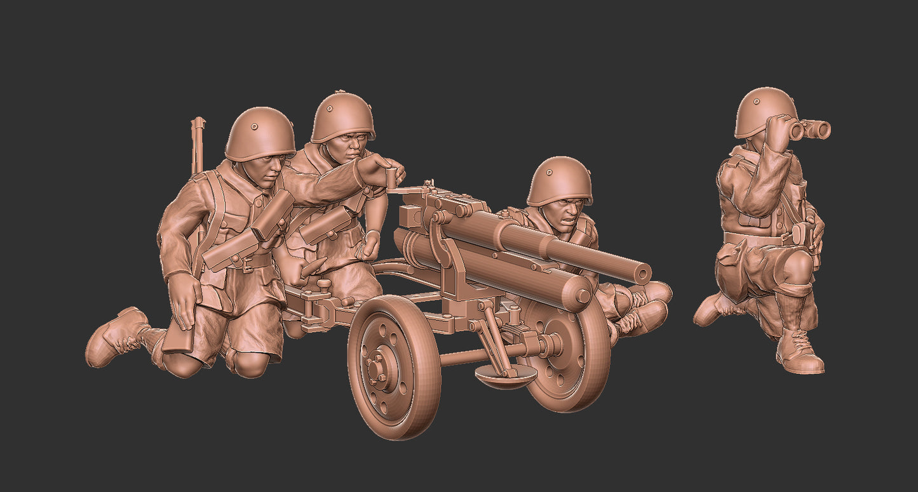Click the muzzle opening of the upper gun barrel
The image size is (918, 492).
(644, 274)
